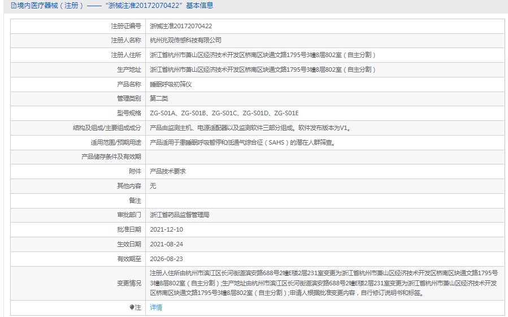The width and height of the screenshot is (508, 317).
Task: Select attachment value 产品技术要求
Action: [x=168, y=171]
